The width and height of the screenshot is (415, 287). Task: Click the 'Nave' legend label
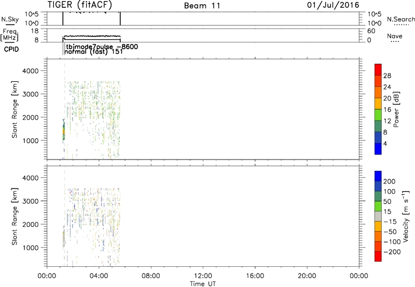(395, 36)
